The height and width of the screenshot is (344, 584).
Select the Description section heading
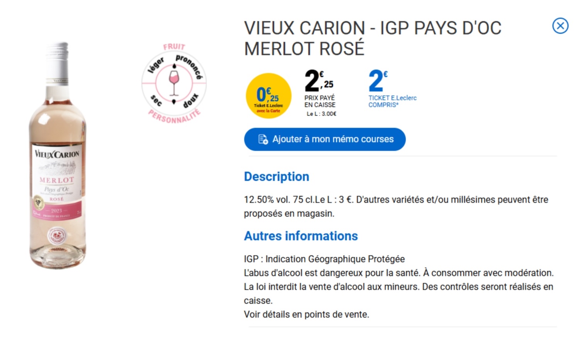click(x=276, y=177)
